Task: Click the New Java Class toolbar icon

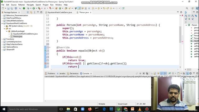Action: pyautogui.click(x=60, y=8)
